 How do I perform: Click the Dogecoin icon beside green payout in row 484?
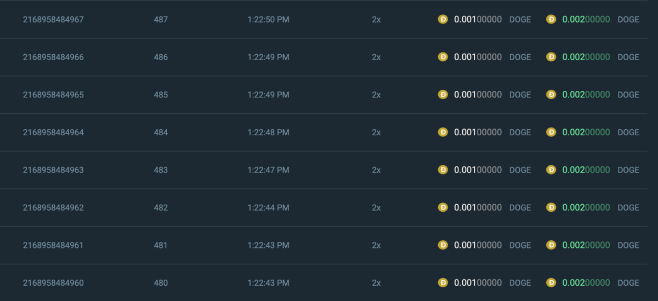(551, 132)
